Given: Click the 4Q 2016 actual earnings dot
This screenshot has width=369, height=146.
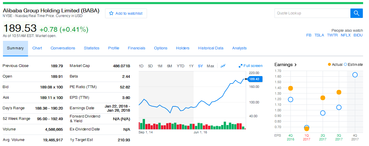Looking at the screenshot, I should (290, 88).
